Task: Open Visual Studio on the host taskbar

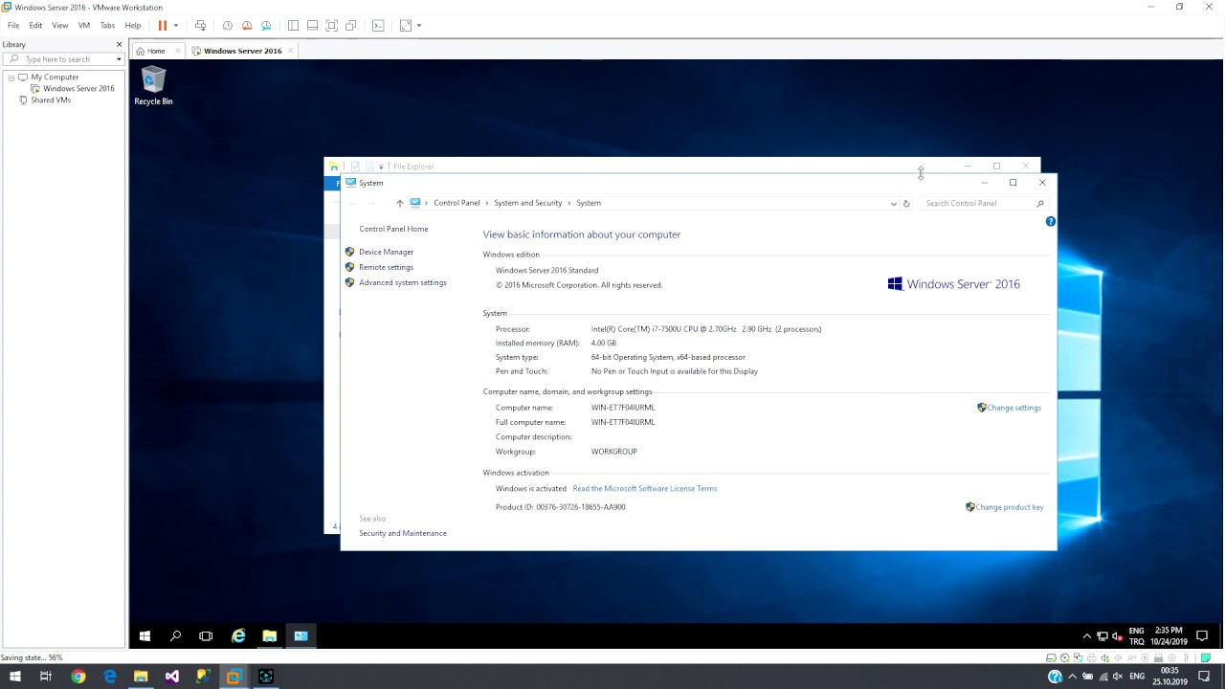Action: coord(172,677)
